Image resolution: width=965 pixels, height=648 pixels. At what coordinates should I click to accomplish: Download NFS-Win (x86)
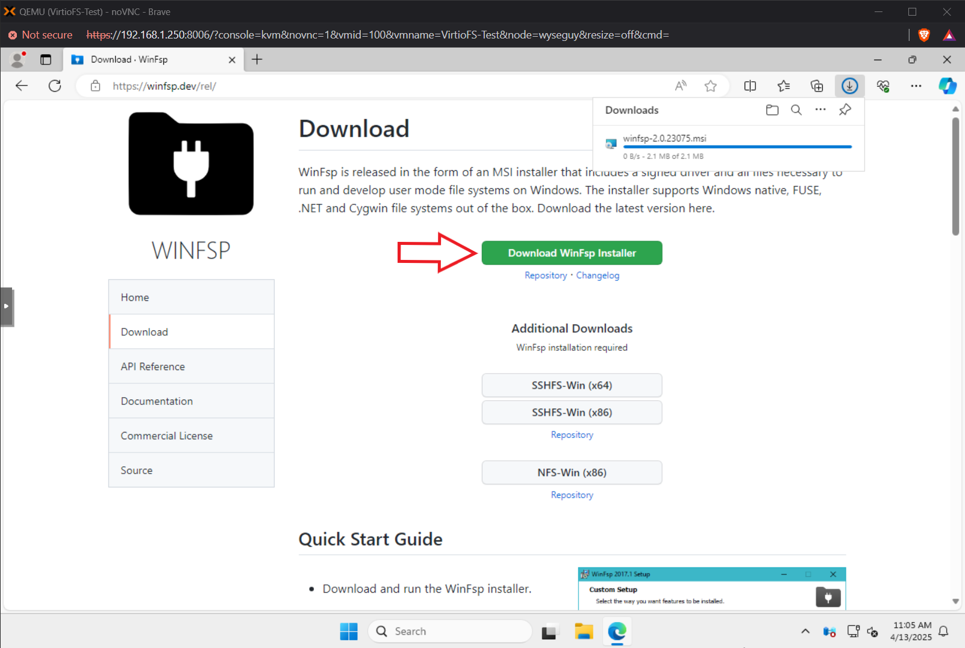(572, 472)
